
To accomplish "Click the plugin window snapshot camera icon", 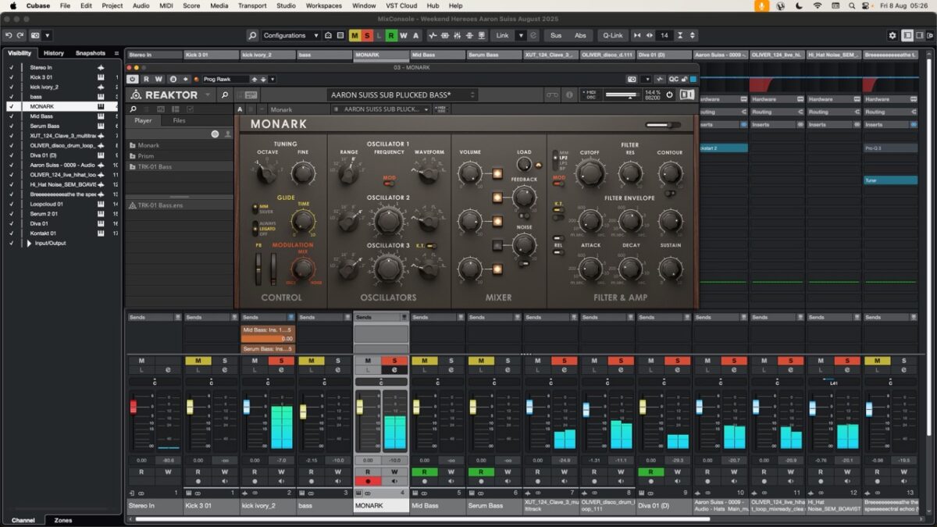I will (632, 79).
